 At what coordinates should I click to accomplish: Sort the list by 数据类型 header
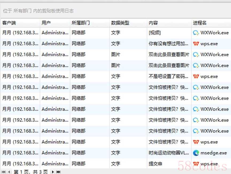[120, 23]
